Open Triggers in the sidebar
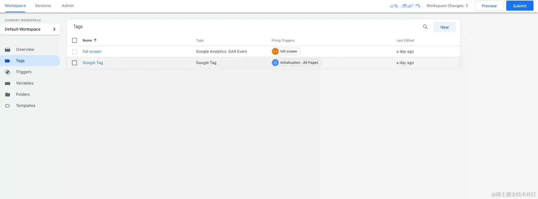Image resolution: width=538 pixels, height=199 pixels. coord(24,72)
